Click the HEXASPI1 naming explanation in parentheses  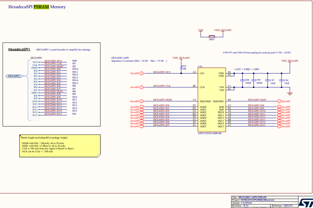[63, 49]
